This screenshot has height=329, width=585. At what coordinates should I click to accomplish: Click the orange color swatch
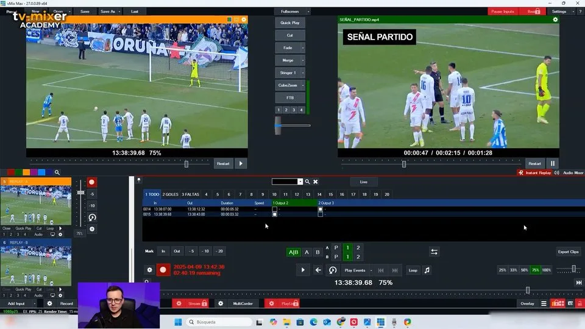26,172
